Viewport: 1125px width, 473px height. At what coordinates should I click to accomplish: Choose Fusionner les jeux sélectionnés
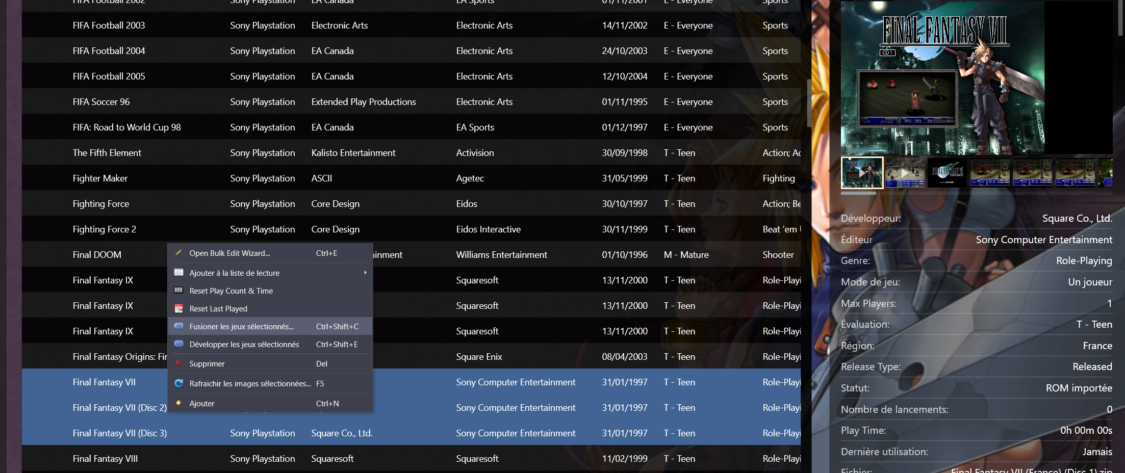pos(270,326)
